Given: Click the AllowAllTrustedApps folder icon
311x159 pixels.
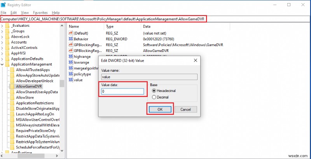Looking at the screenshot, I should click(12, 70).
